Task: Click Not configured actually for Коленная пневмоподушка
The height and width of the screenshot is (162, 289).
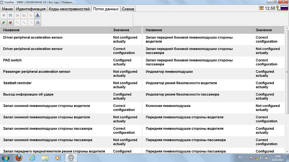Action: pyautogui.click(x=268, y=108)
